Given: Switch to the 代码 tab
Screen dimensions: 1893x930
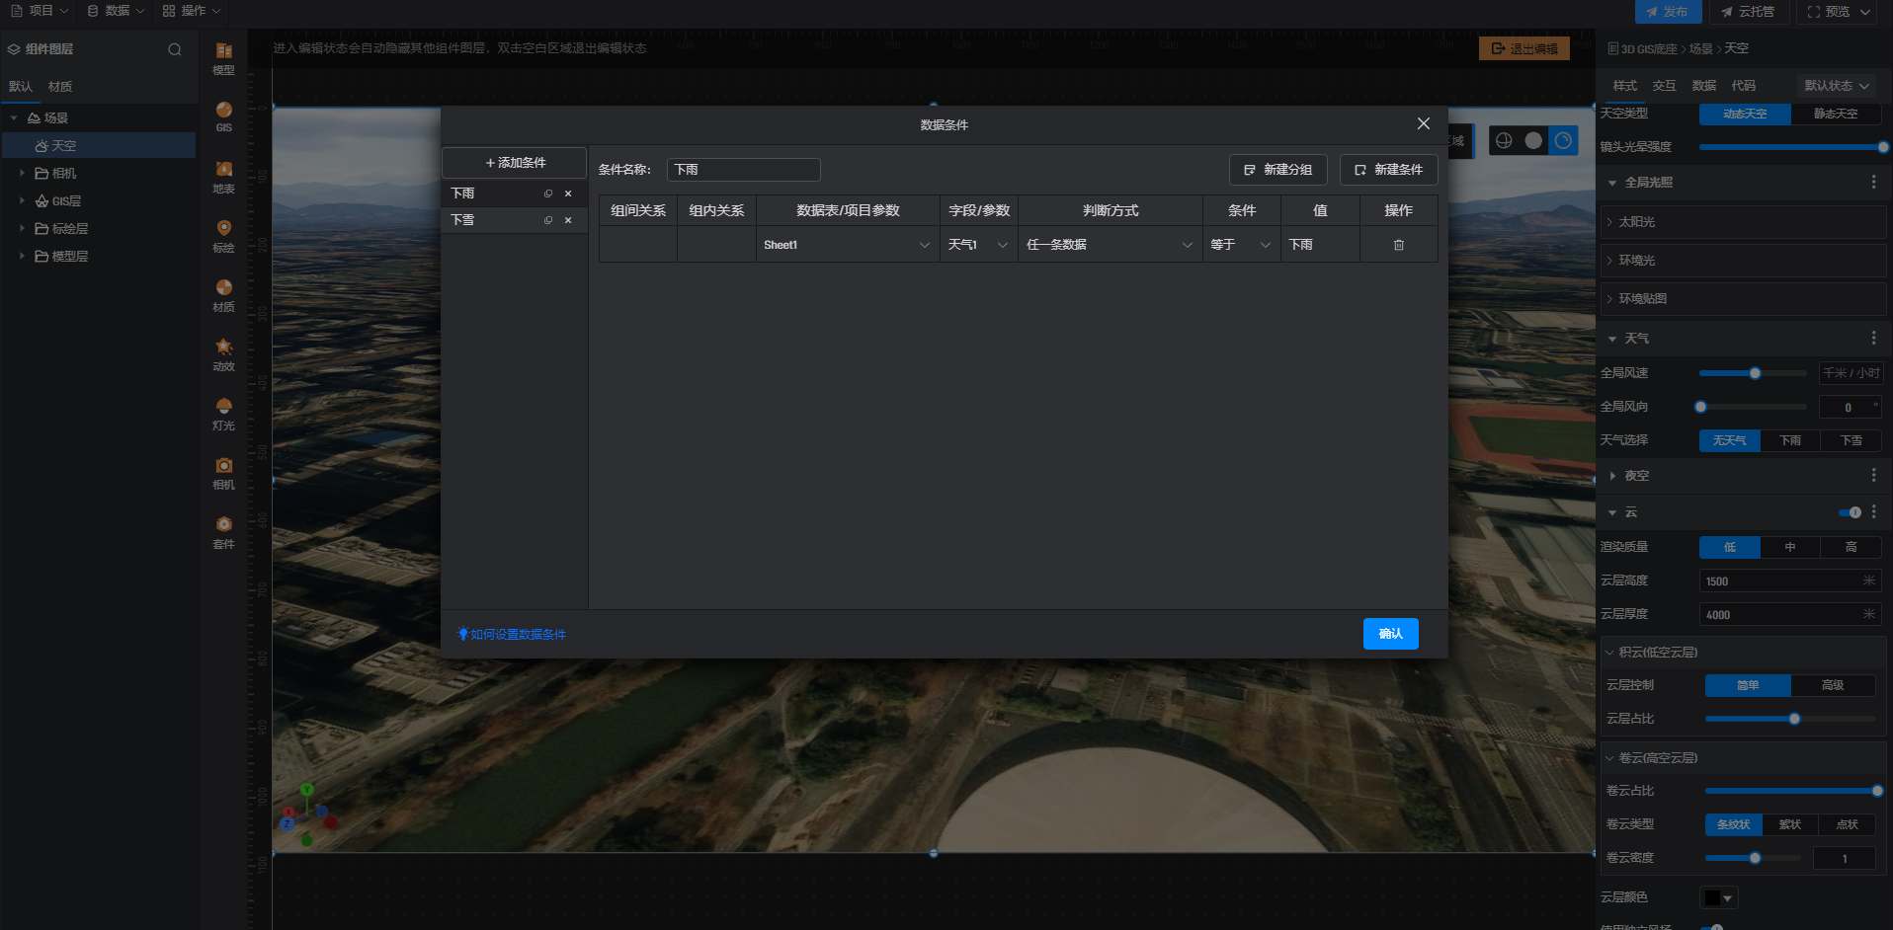Looking at the screenshot, I should [x=1744, y=86].
